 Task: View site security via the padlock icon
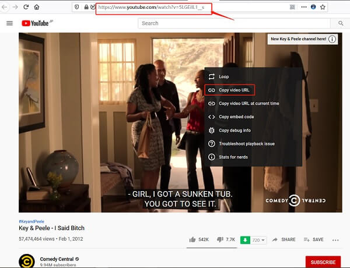point(86,7)
